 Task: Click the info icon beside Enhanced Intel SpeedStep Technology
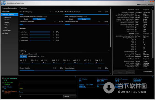(44, 17)
